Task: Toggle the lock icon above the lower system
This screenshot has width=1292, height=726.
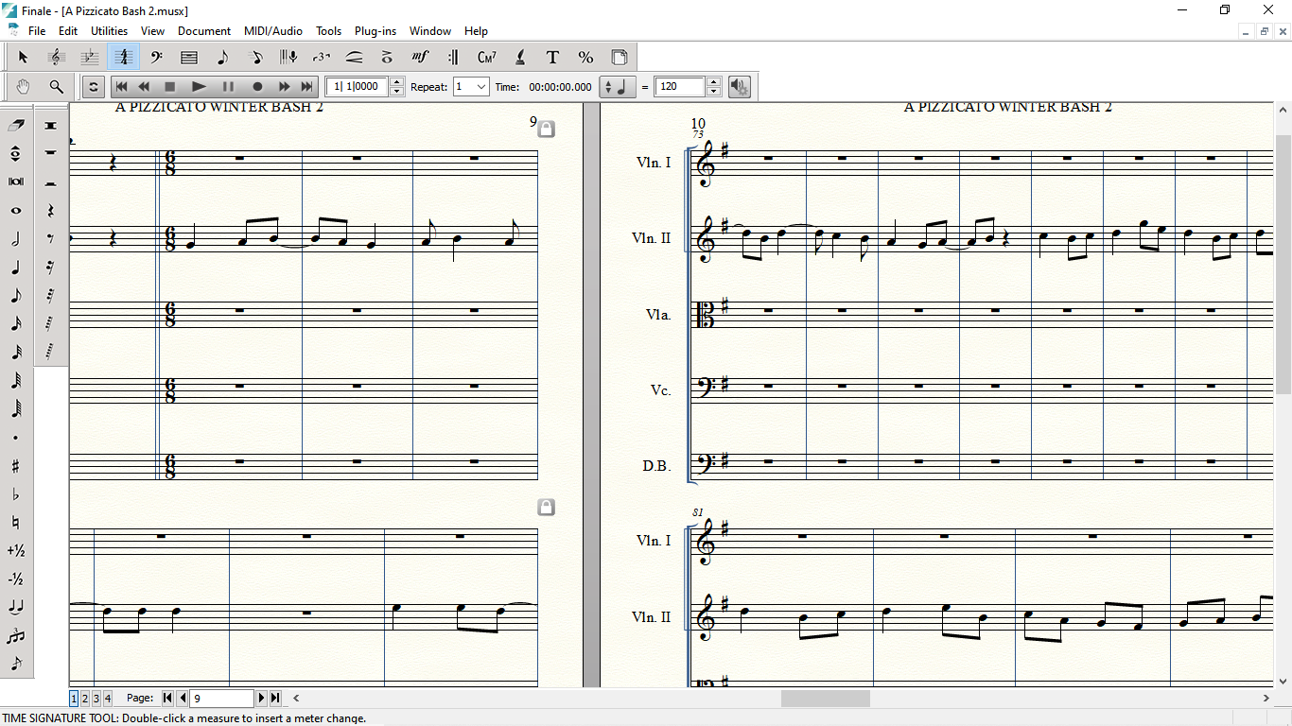Action: pos(546,508)
